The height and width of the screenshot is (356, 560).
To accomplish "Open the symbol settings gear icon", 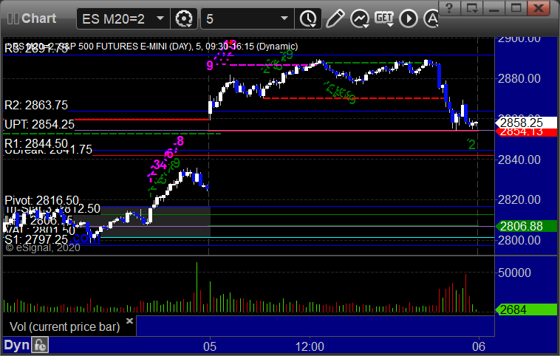I will tap(184, 18).
